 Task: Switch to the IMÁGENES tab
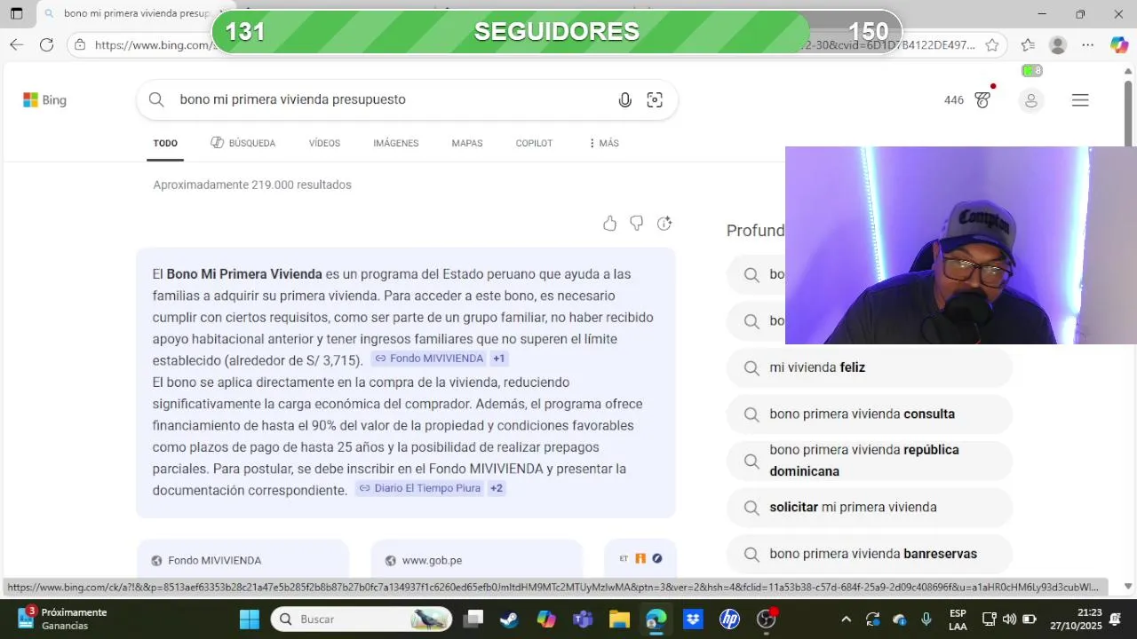(395, 143)
